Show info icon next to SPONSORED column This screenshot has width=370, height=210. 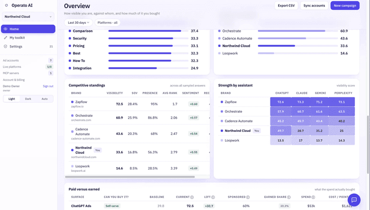coord(248,197)
